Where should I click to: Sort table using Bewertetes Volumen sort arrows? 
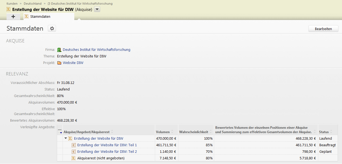point(315,132)
